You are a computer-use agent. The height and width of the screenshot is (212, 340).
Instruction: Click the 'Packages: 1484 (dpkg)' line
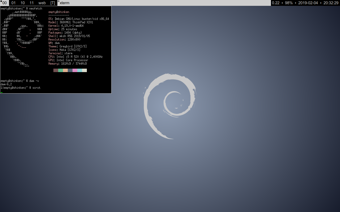[x=65, y=33]
